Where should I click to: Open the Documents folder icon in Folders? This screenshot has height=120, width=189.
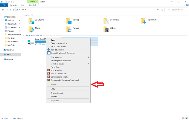pos(106,21)
